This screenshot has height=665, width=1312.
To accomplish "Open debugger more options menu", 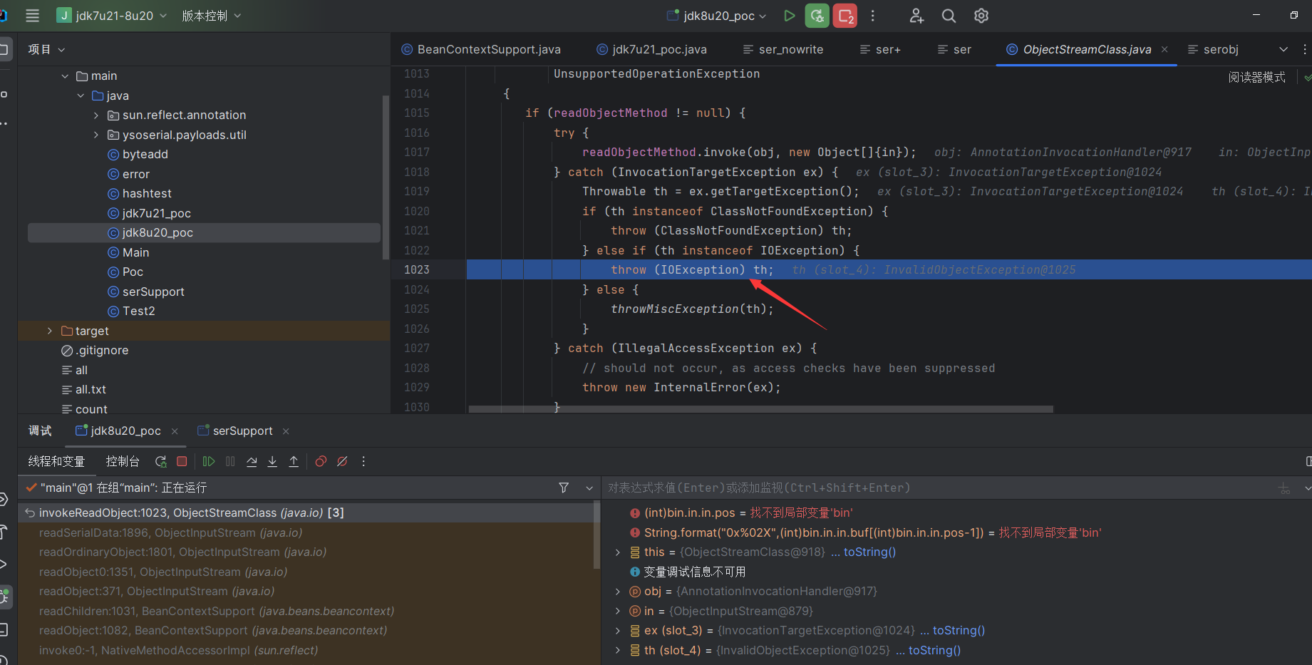I will click(x=363, y=461).
